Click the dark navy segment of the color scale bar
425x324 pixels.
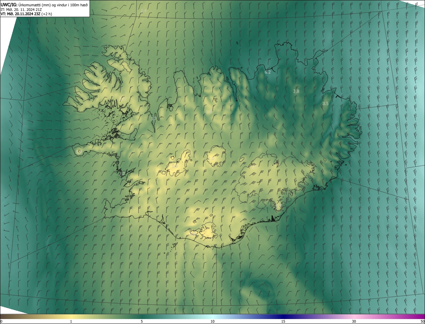pyautogui.click(x=283, y=316)
